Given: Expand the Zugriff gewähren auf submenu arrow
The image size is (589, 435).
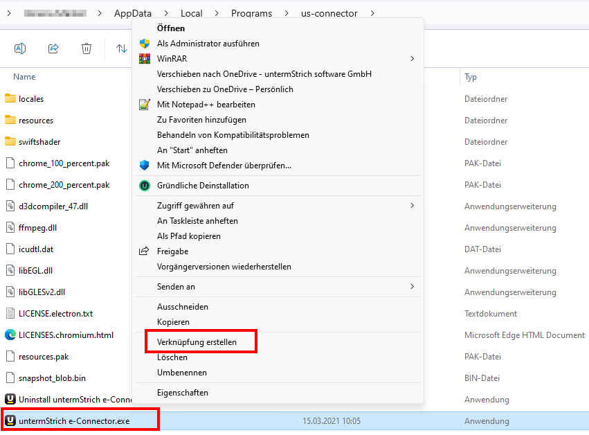Looking at the screenshot, I should tap(412, 206).
